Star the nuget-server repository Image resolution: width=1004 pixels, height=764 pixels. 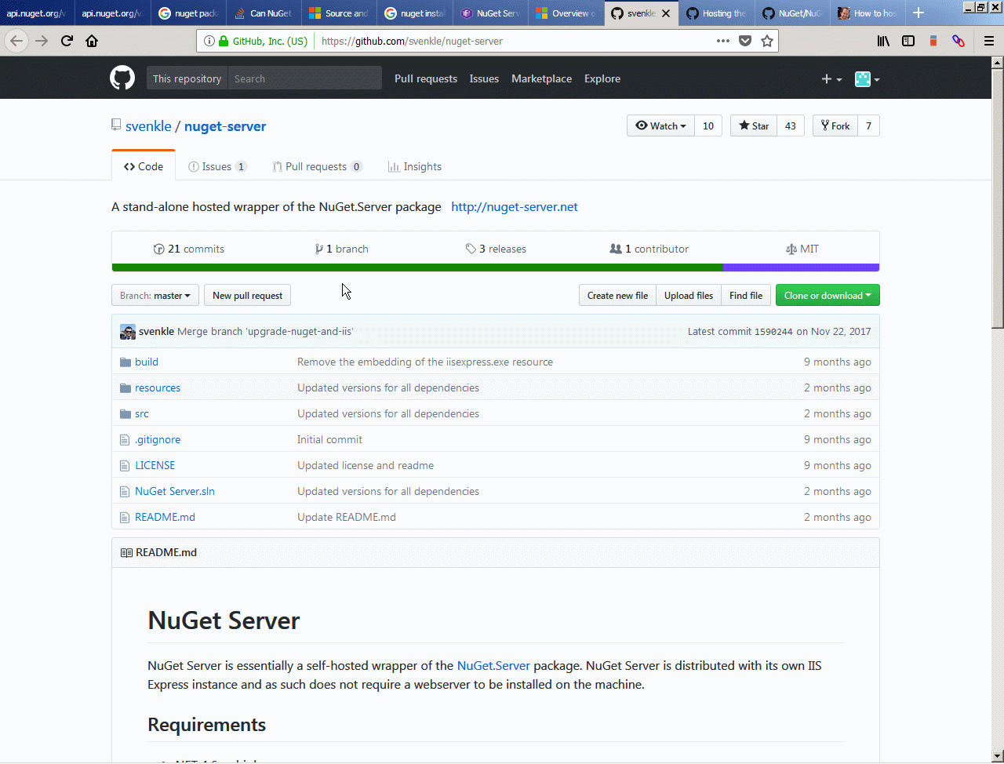click(754, 126)
